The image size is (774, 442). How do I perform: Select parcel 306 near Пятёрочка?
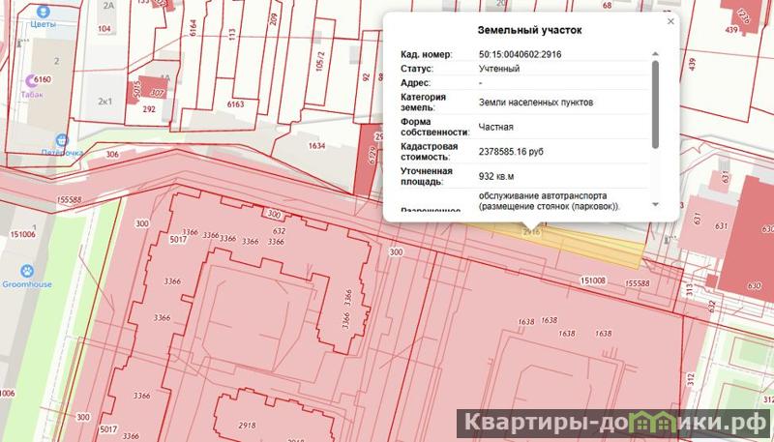click(112, 155)
